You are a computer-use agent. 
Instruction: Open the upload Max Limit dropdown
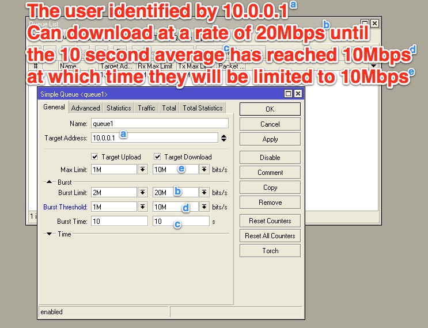point(143,169)
